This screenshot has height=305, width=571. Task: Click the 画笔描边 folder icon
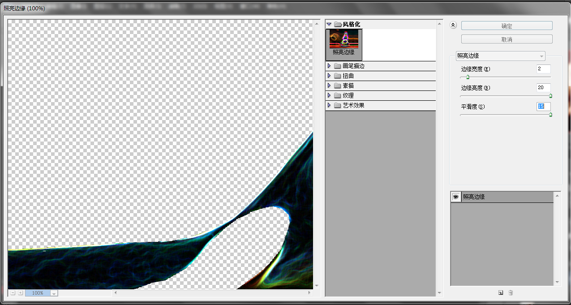[x=338, y=66]
